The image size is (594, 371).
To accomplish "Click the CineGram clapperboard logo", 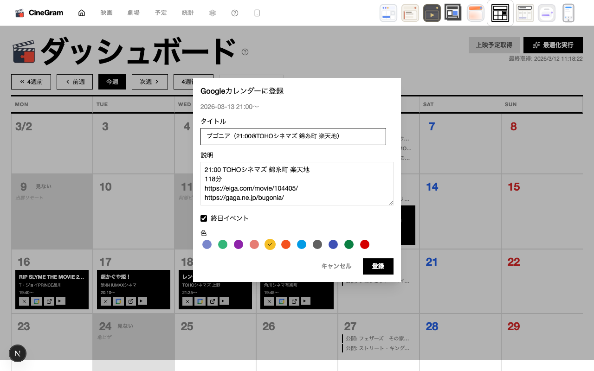I will [x=19, y=13].
